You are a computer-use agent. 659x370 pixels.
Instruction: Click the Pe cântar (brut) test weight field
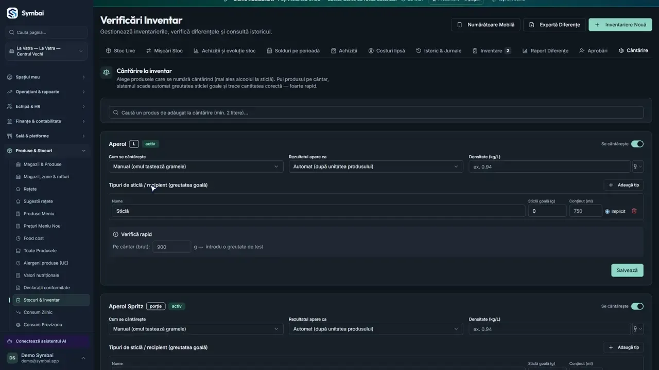pyautogui.click(x=171, y=247)
